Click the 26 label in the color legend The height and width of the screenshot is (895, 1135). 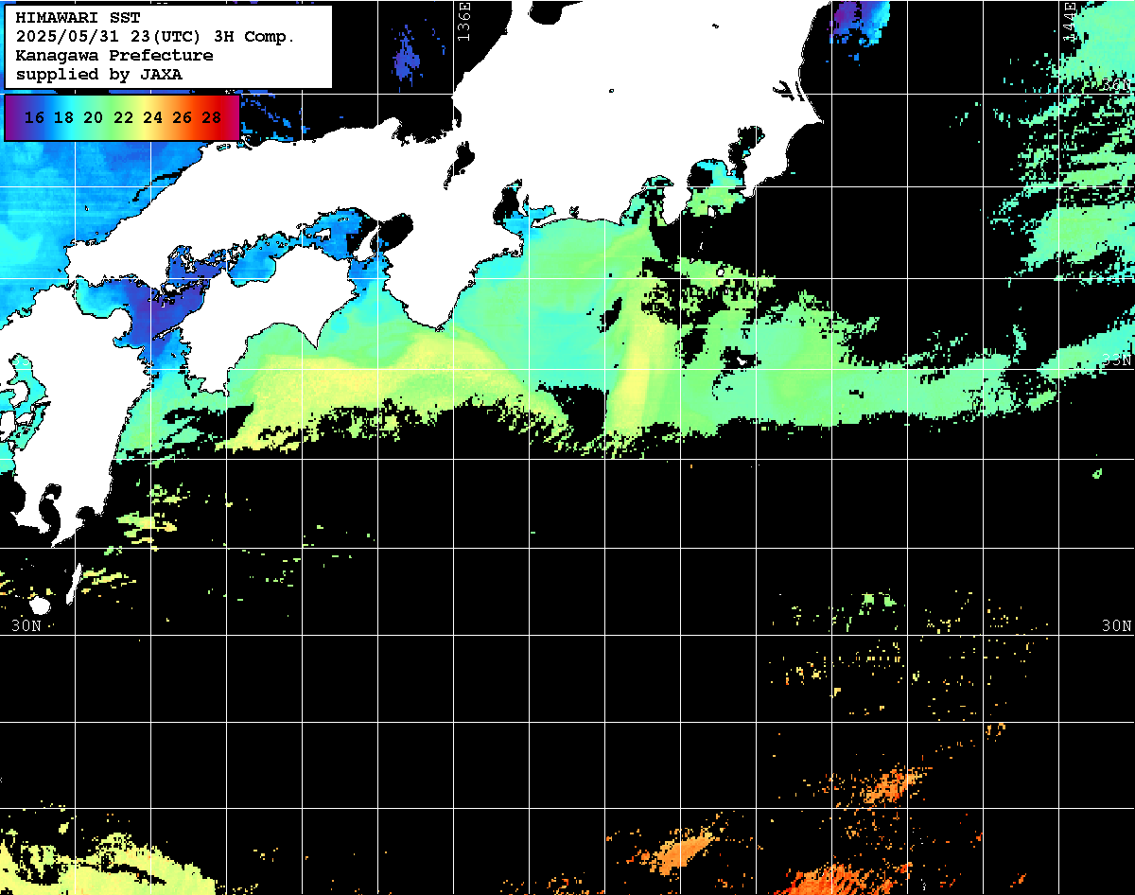[x=183, y=118]
